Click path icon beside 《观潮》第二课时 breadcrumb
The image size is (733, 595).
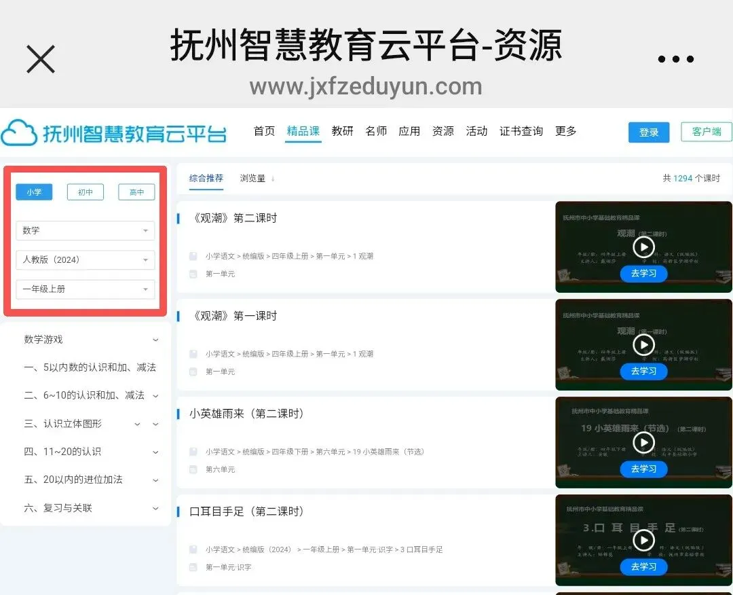coord(193,256)
